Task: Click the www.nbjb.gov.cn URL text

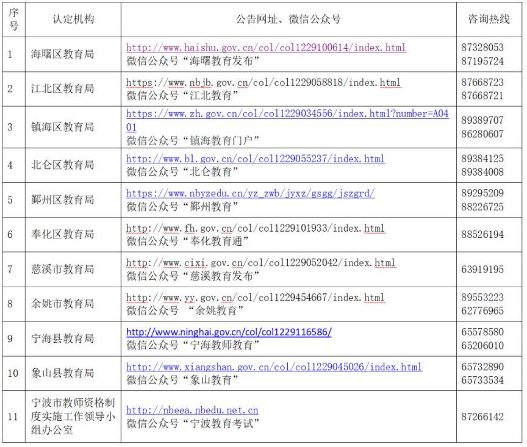Action: click(x=263, y=82)
